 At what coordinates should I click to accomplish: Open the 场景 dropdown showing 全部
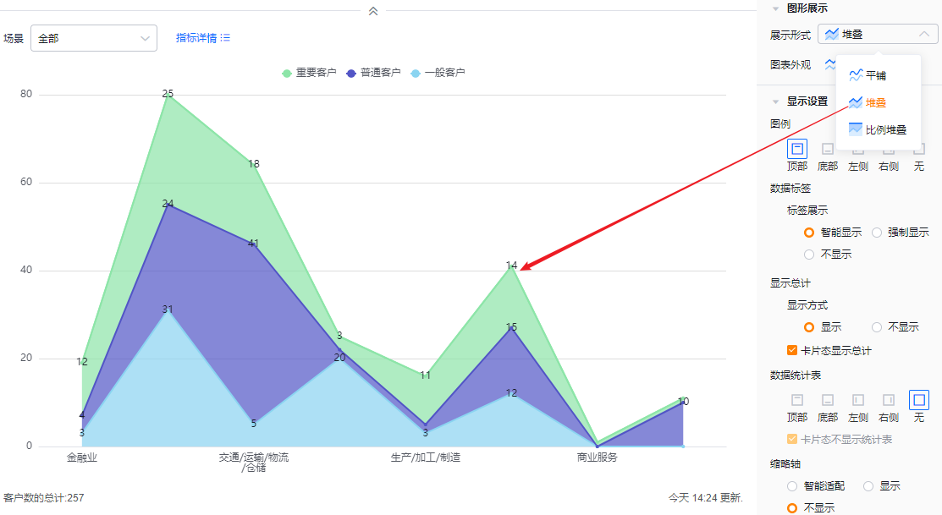94,38
